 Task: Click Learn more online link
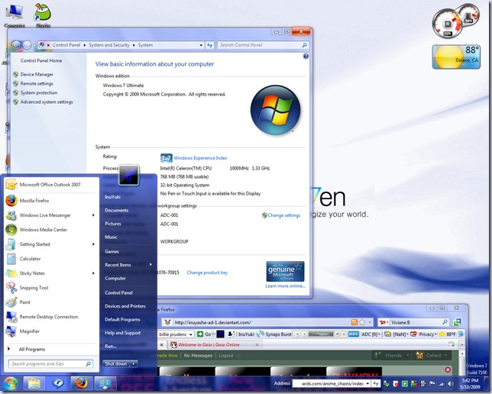coord(285,286)
